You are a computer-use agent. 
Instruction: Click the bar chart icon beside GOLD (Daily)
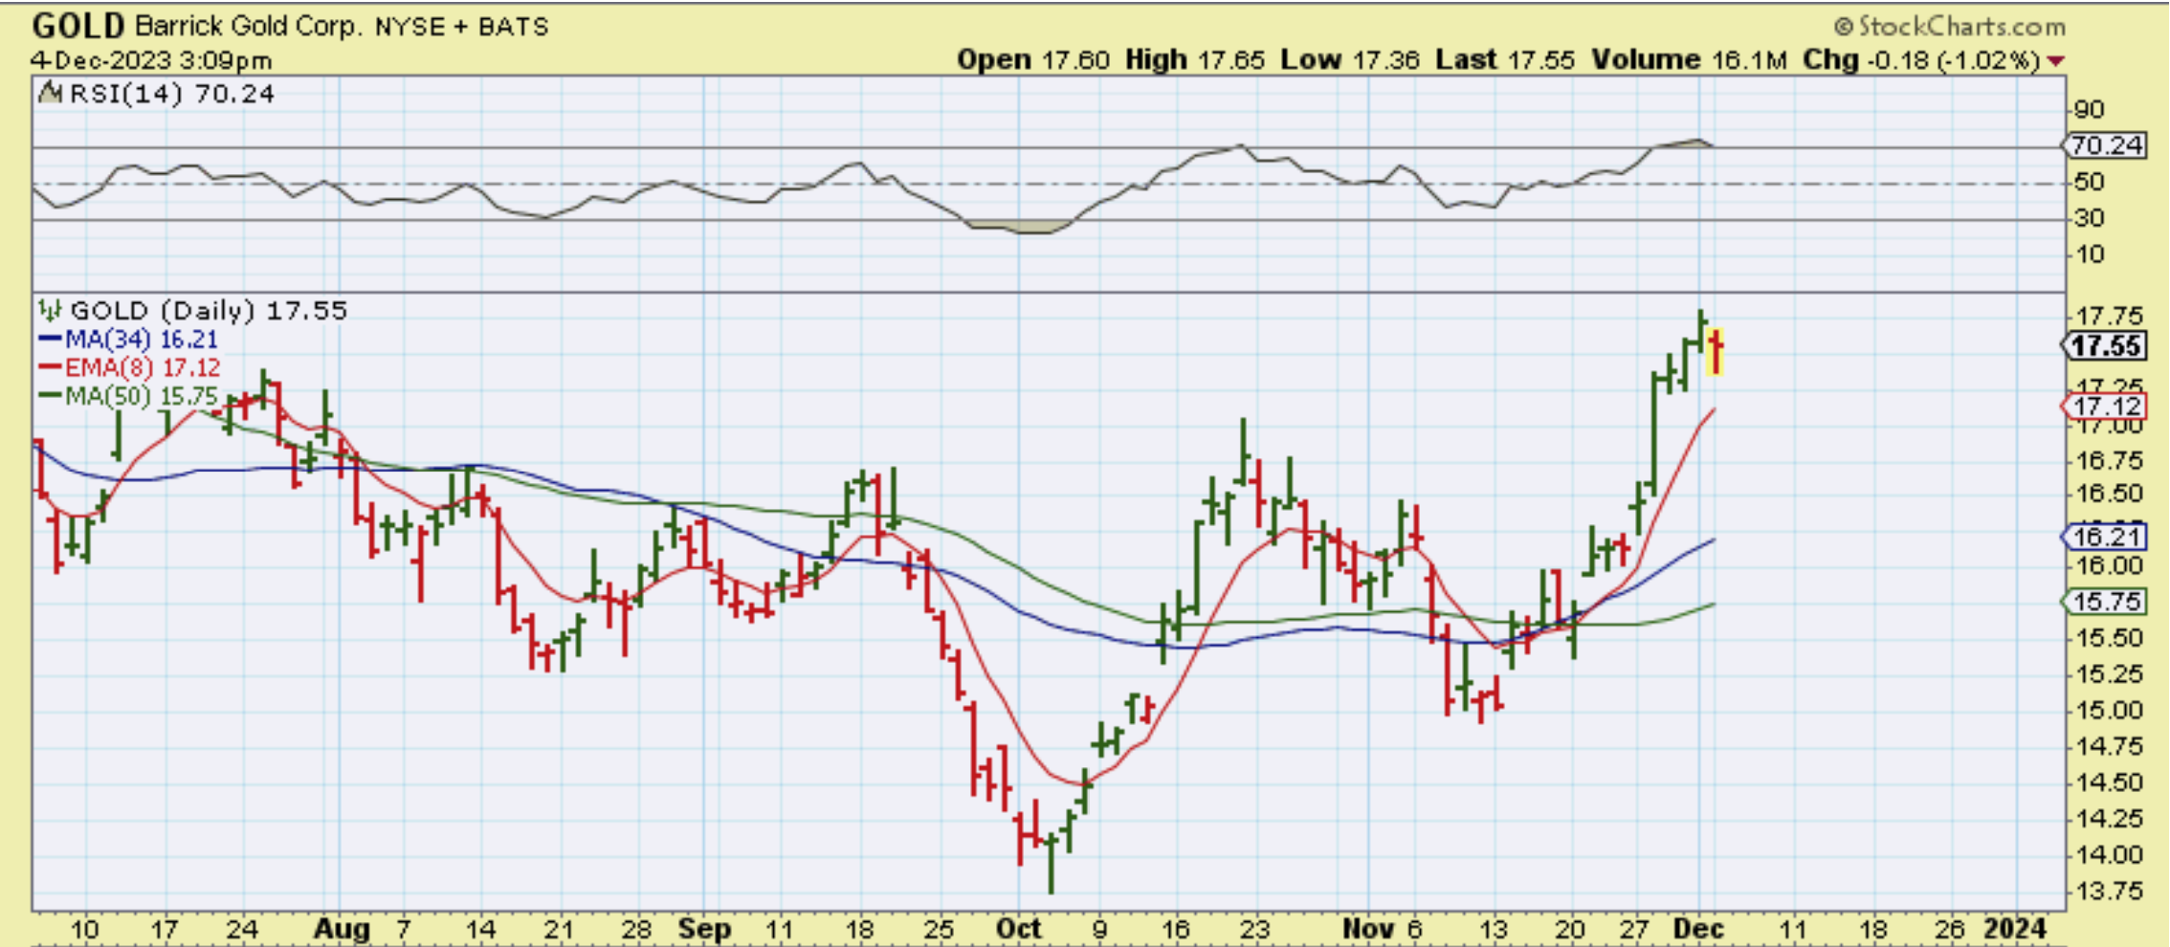click(x=50, y=310)
